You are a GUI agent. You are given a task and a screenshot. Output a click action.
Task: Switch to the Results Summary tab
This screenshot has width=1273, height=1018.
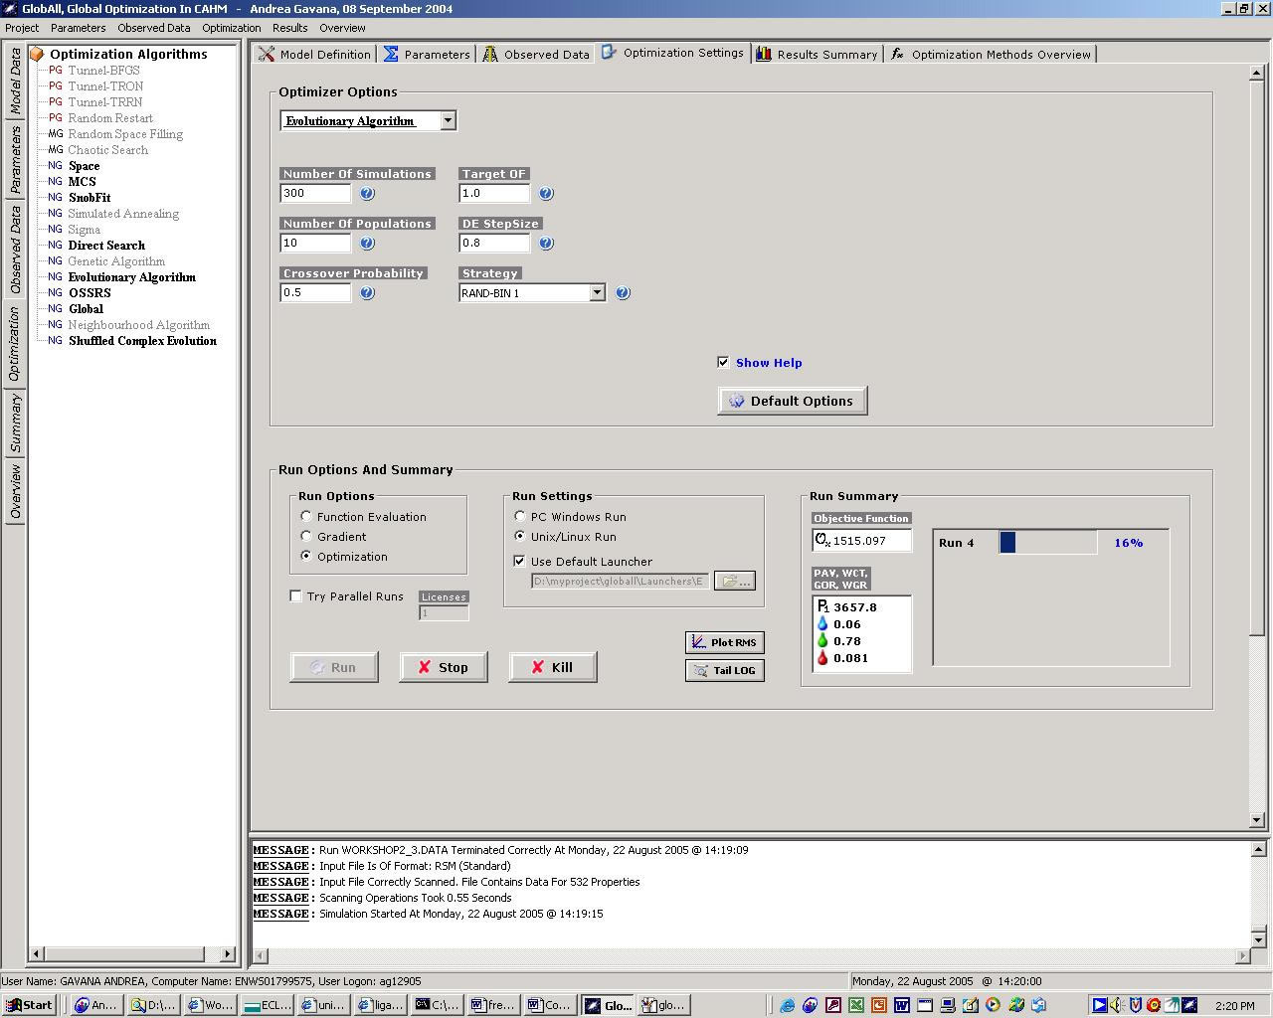point(817,55)
